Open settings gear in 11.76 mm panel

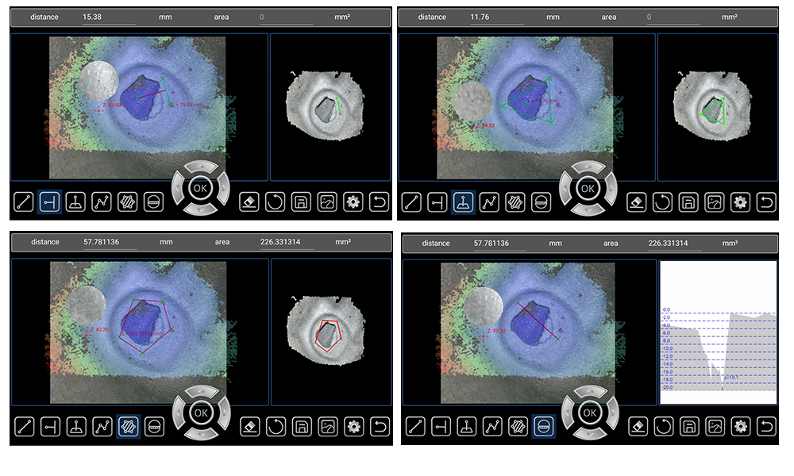click(741, 202)
